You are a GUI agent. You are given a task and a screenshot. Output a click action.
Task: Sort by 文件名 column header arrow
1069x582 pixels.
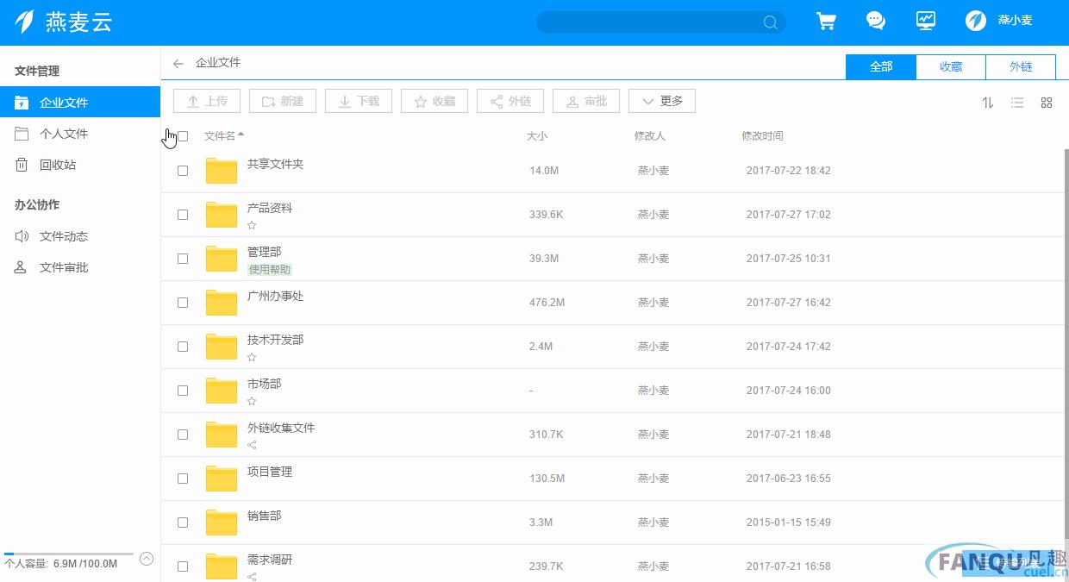(x=241, y=135)
